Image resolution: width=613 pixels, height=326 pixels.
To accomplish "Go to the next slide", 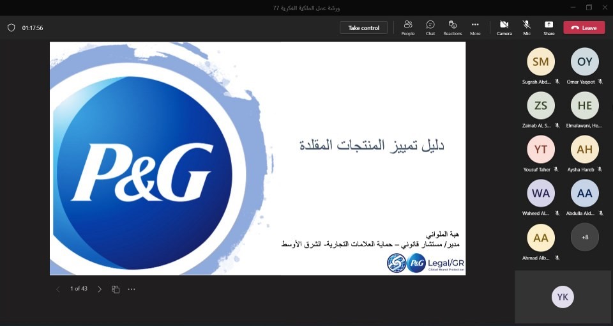I will pos(100,289).
